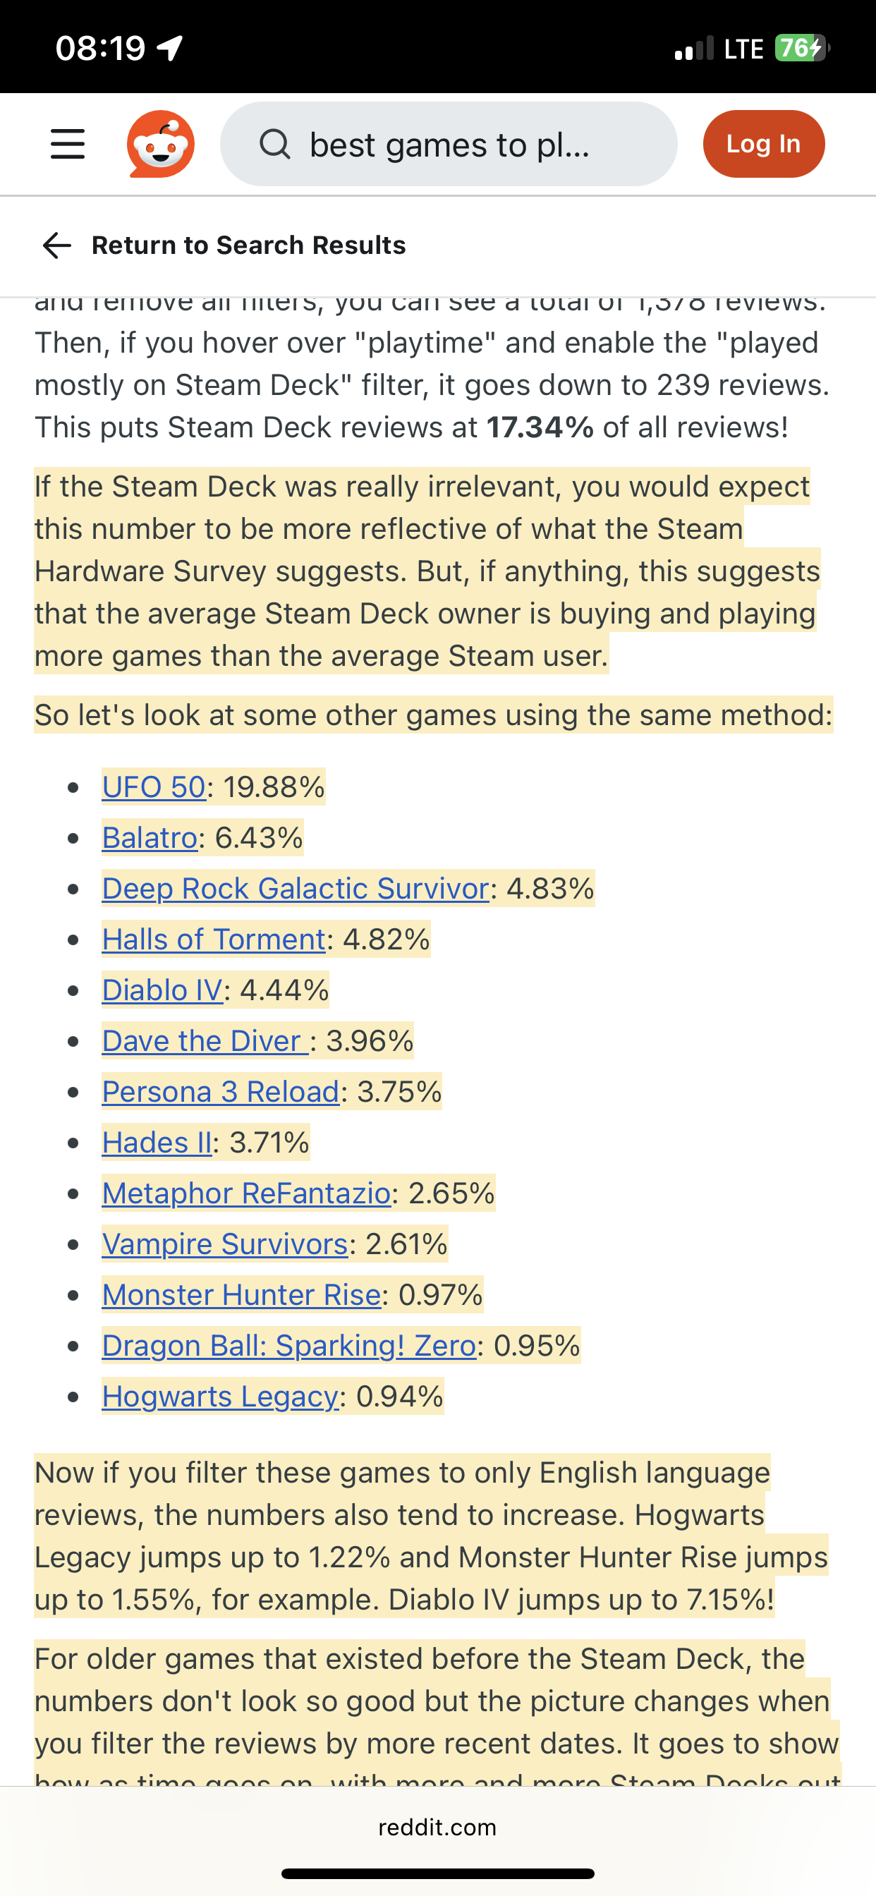Open the Hades II link
This screenshot has height=1896, width=876.
click(x=157, y=1142)
